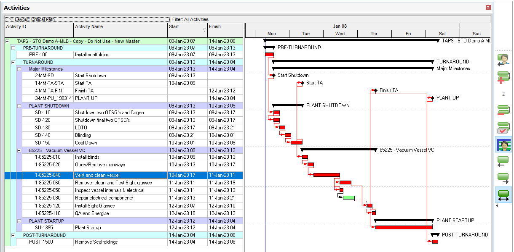
Task: Click the green Repair electrical components Gantt bar
Action: (x=348, y=198)
